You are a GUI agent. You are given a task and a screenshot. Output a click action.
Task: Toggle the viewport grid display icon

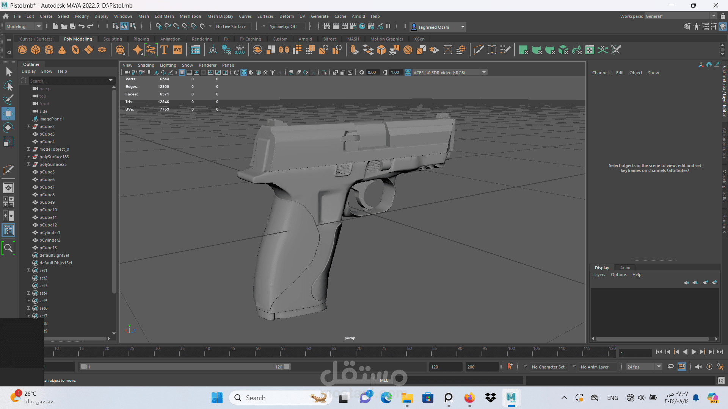[x=182, y=72]
